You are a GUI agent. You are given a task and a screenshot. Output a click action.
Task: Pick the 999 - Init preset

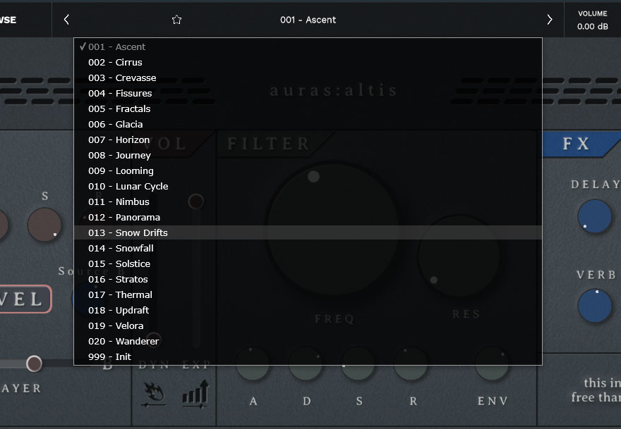point(109,356)
